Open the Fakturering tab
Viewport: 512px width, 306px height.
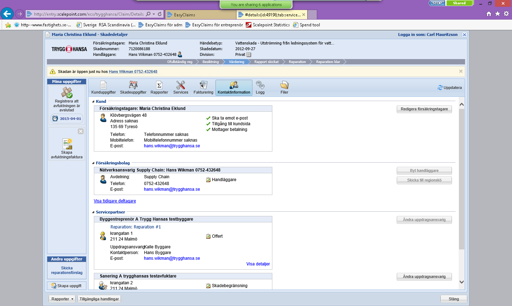coord(203,88)
